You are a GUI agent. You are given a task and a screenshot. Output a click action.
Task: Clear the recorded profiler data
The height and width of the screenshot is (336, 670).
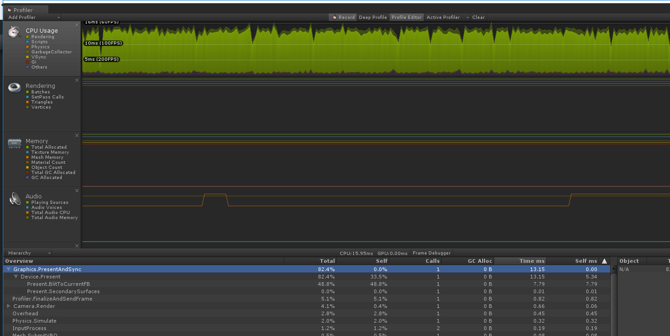click(x=478, y=17)
